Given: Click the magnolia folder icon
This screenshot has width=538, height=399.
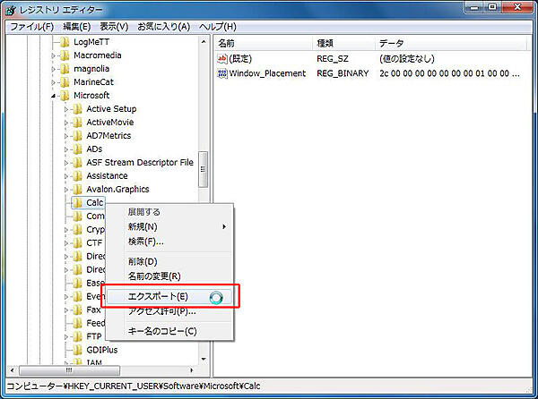Looking at the screenshot, I should click(x=65, y=69).
